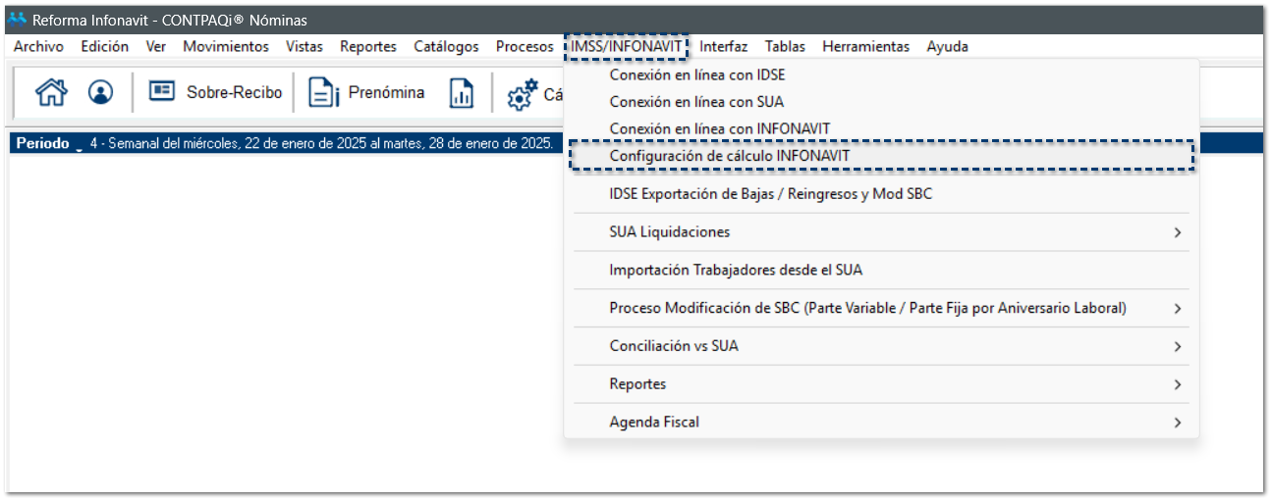This screenshot has height=501, width=1272.
Task: Click the gears calculation icon
Action: tap(522, 94)
